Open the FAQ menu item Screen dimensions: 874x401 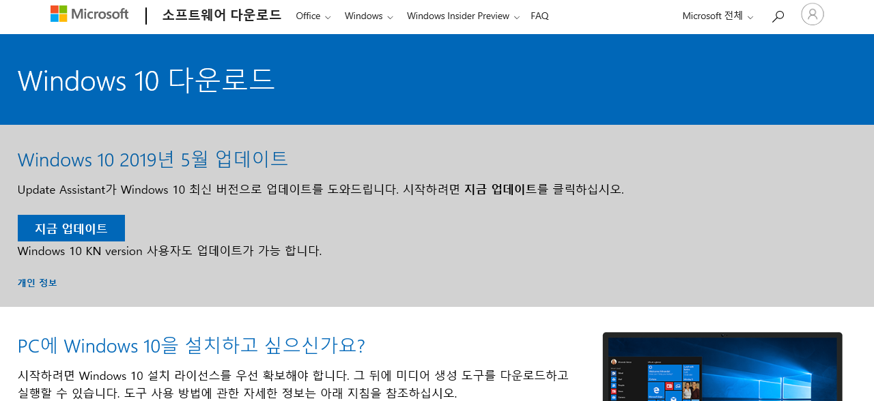point(539,16)
